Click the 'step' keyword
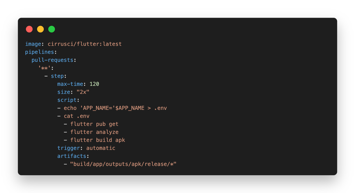Screen dimensions: 355x193 point(57,76)
